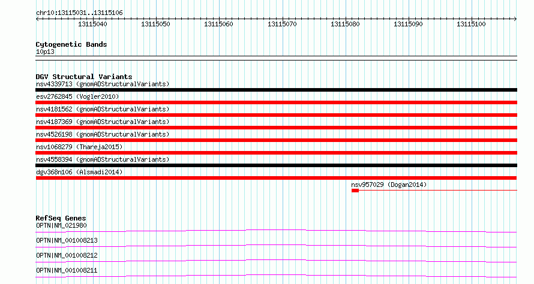Select the nsv1068279 (Thareja2015) label
The height and width of the screenshot is (284, 534).
point(79,147)
